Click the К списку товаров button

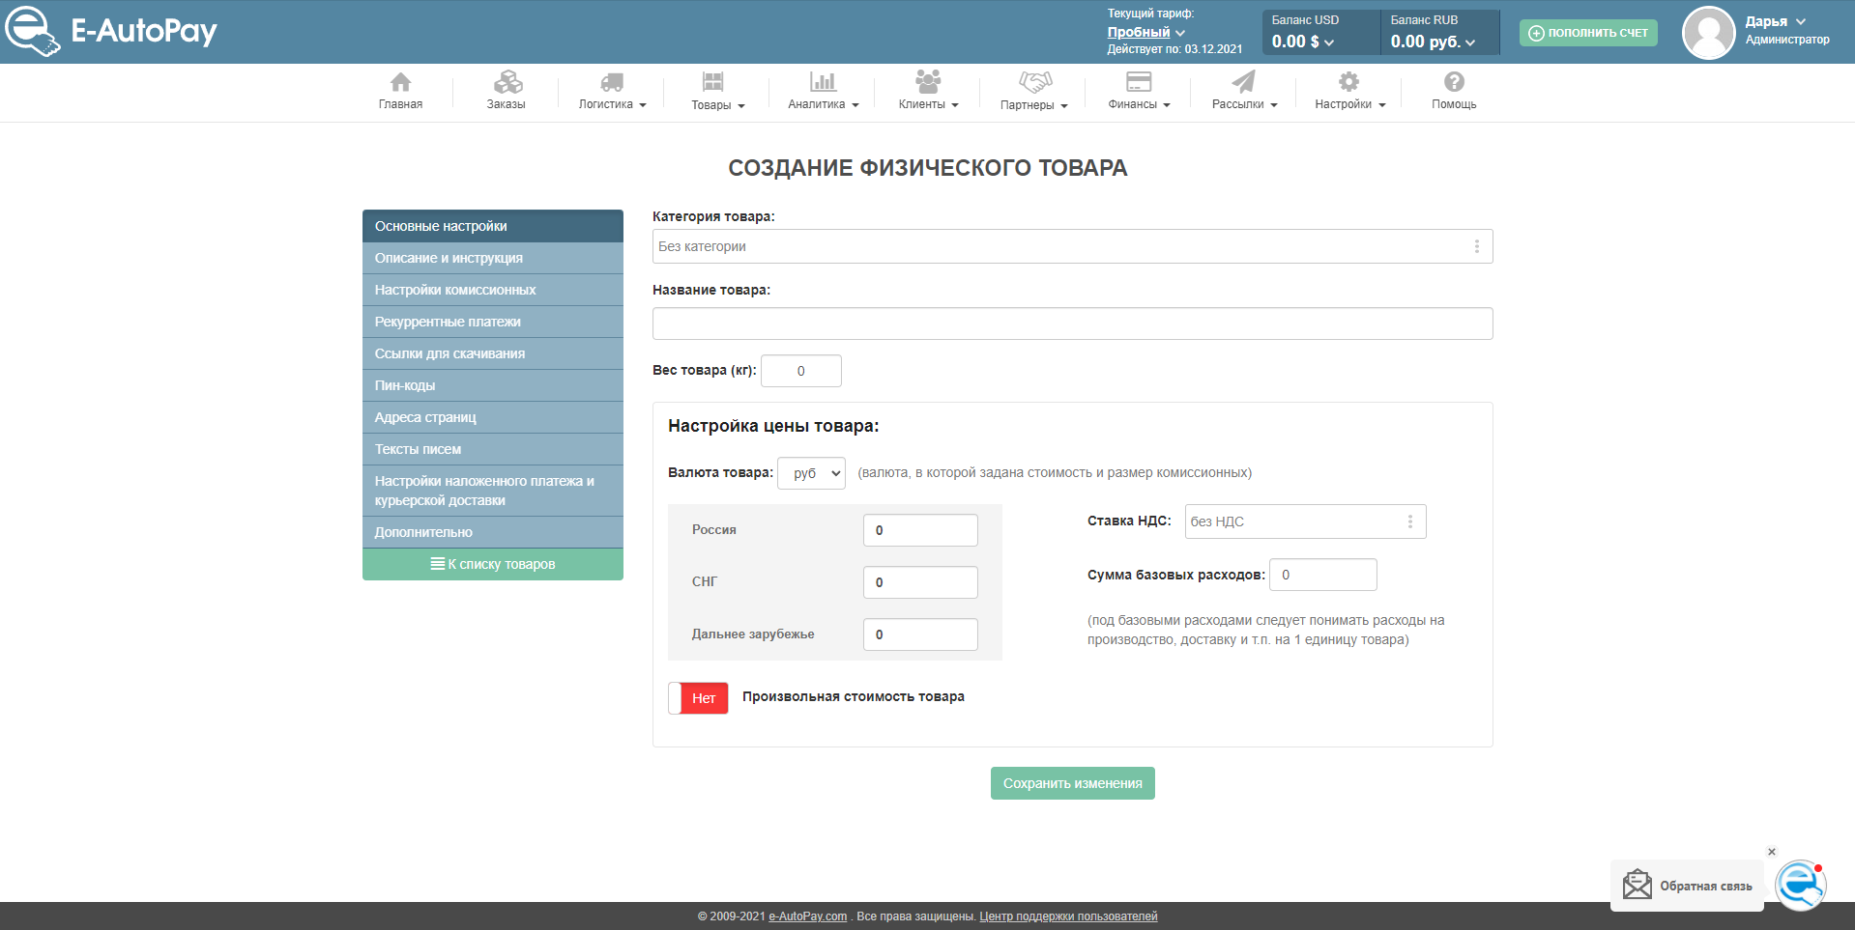(x=493, y=564)
